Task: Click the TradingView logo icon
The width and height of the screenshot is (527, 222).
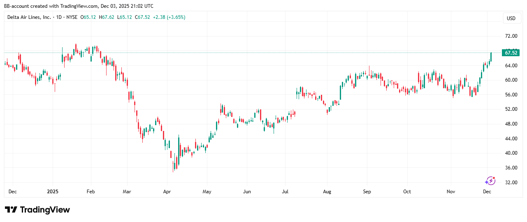Action: tap(11, 210)
